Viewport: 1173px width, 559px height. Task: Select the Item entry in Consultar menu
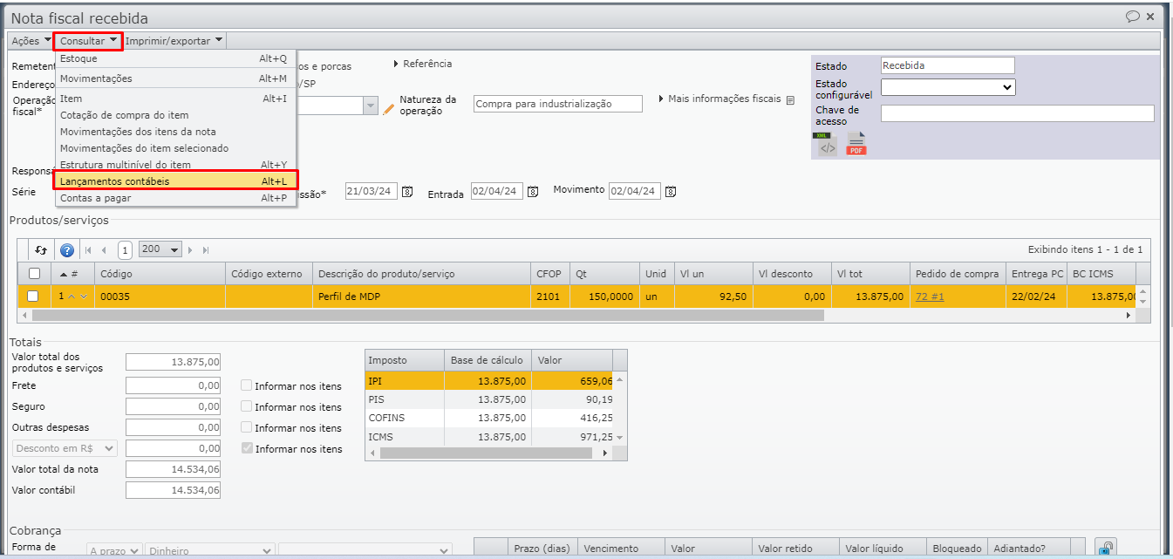[175, 99]
